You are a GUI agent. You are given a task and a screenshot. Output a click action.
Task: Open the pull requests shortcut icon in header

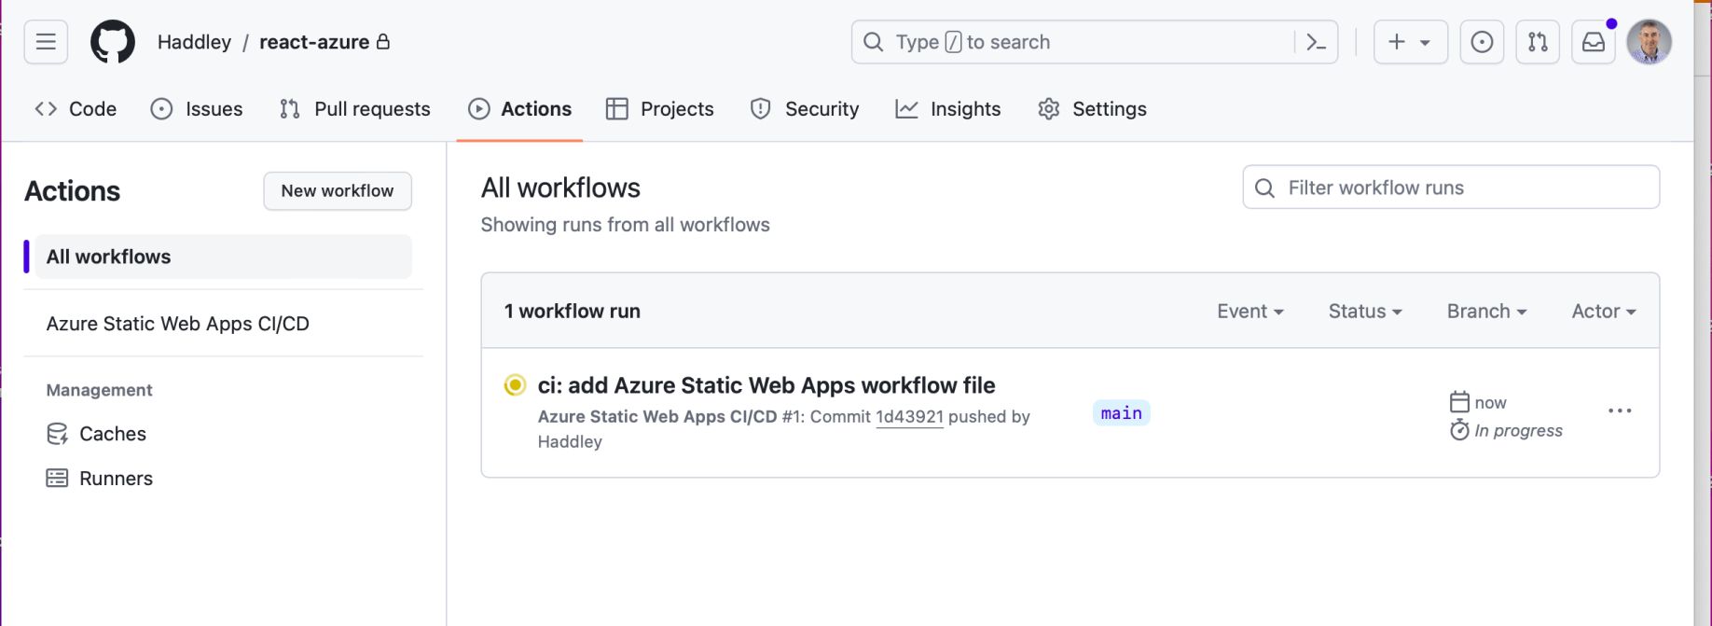coord(1538,42)
